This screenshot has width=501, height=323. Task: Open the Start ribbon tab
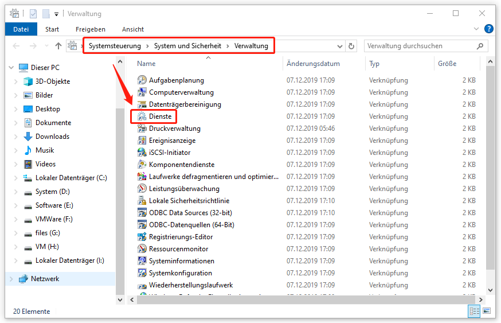[52, 29]
